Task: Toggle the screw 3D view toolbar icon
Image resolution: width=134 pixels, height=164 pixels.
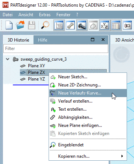Action: (x=82, y=25)
